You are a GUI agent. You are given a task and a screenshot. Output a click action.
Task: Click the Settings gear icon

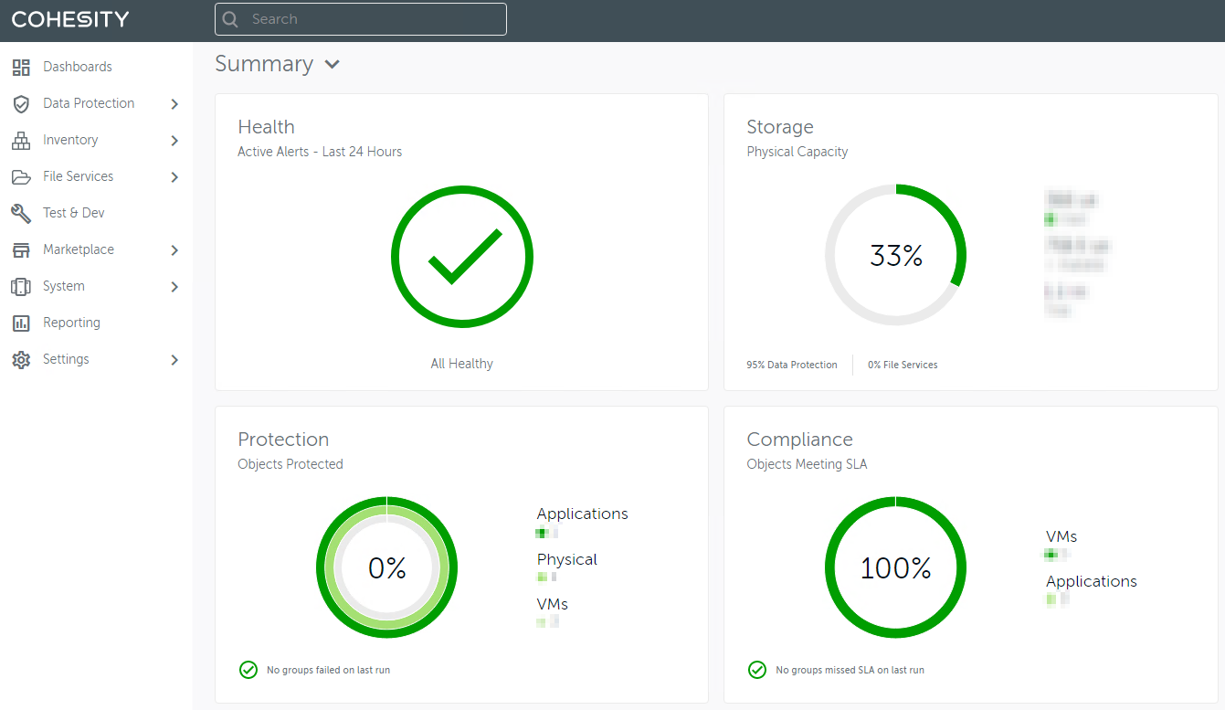(20, 359)
